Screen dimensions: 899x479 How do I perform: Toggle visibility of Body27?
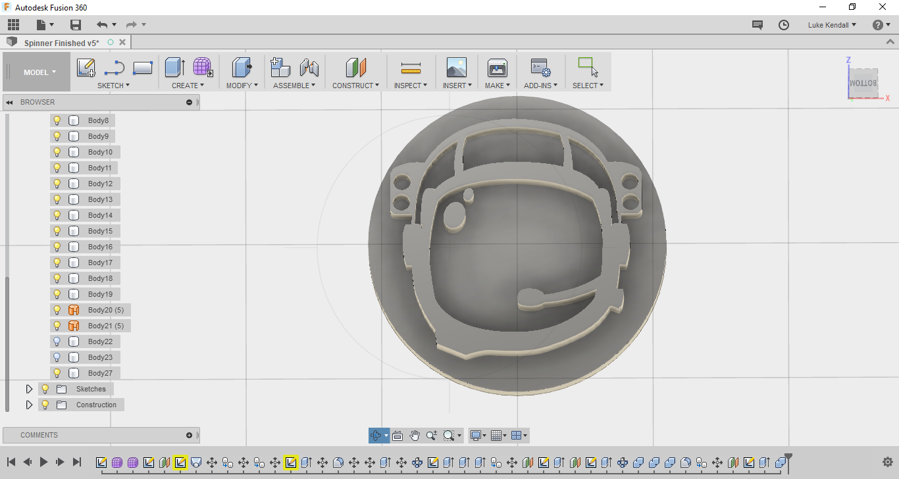(57, 373)
